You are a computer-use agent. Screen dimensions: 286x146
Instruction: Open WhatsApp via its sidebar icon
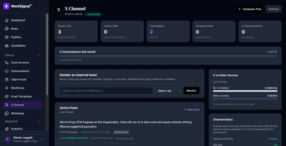coord(7,113)
